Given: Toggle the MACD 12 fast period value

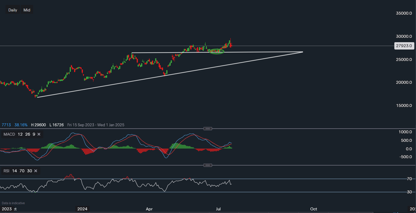Looking at the screenshot, I should 20,134.
